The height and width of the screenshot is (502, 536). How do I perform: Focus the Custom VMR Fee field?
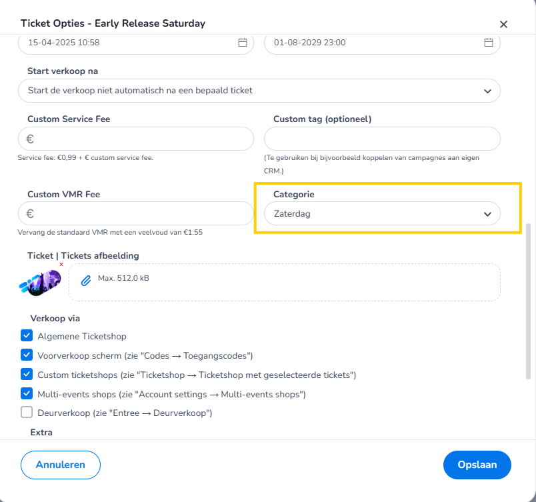coord(140,214)
